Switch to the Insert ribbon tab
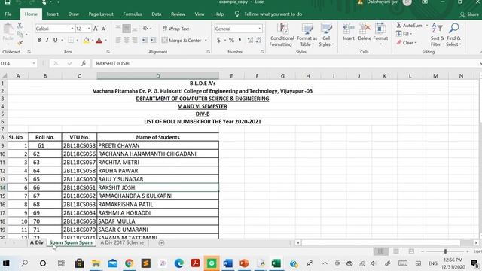482x271 pixels. pyautogui.click(x=53, y=14)
